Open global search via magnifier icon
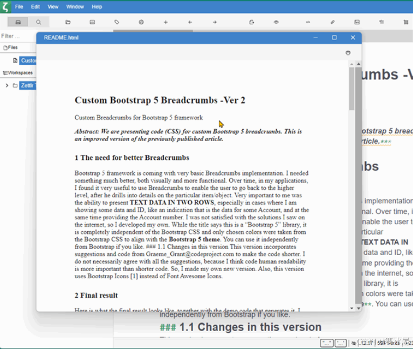 click(38, 22)
